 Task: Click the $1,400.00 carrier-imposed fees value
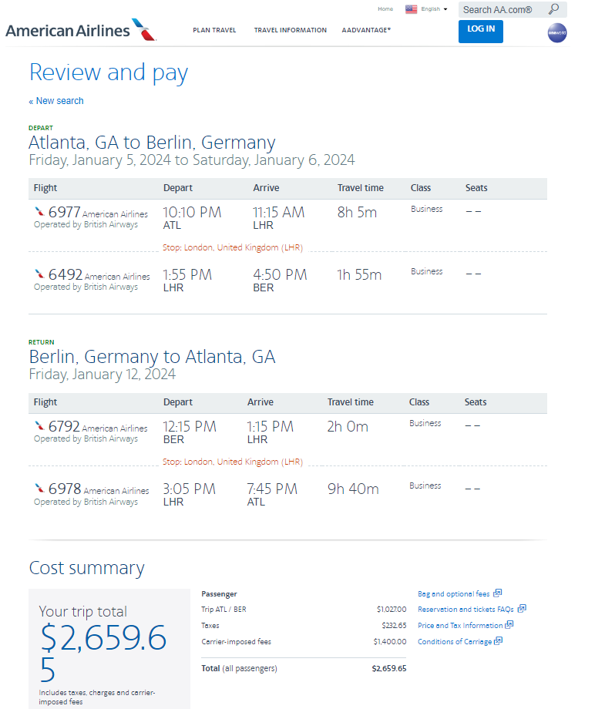tap(390, 642)
